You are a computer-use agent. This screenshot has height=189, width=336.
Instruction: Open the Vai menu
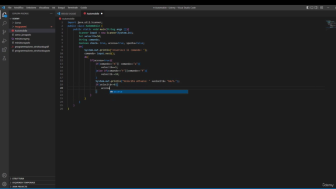point(54,7)
